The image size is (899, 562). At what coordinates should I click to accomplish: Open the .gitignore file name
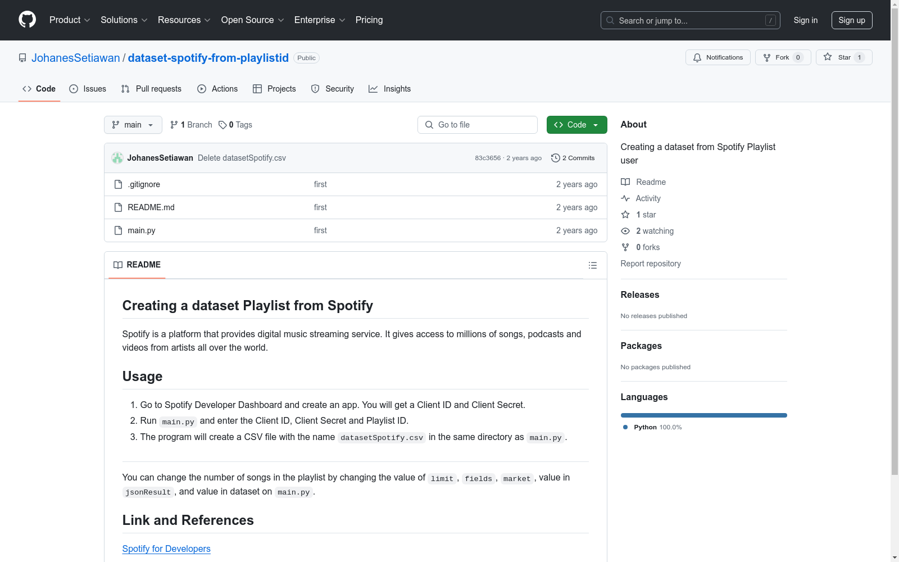tap(144, 184)
